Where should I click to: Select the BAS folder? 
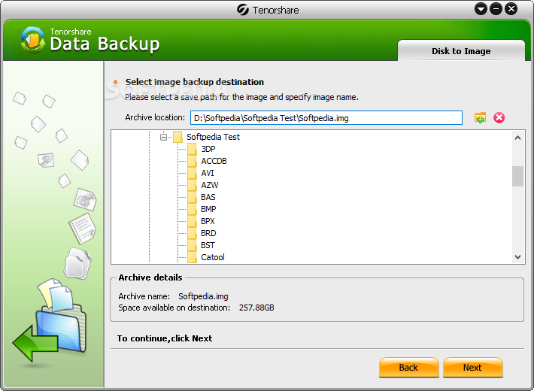[208, 197]
